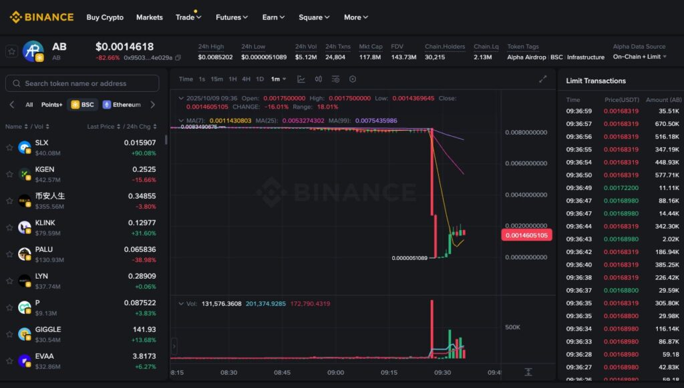Add KLINK to favorites with star

[9, 227]
